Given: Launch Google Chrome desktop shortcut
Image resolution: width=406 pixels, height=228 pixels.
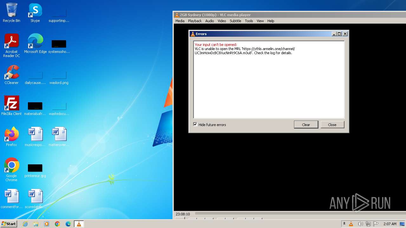Looking at the screenshot, I should [11, 170].
